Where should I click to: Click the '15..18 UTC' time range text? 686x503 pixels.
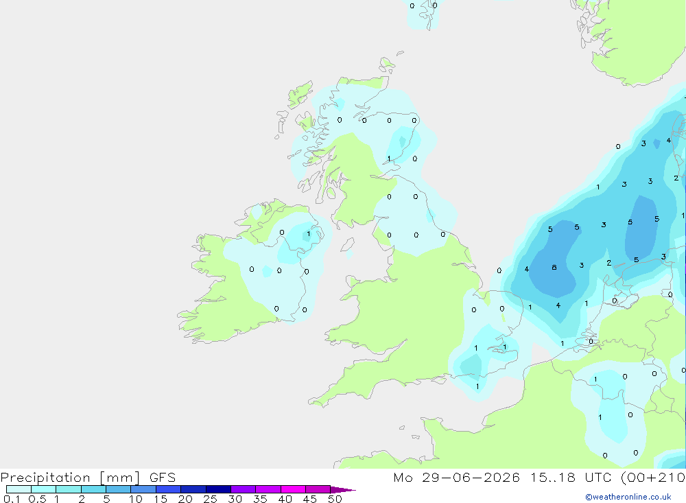[571, 478]
